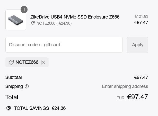Click the quantity badge on product image
This screenshot has width=158, height=116.
(x=24, y=10)
